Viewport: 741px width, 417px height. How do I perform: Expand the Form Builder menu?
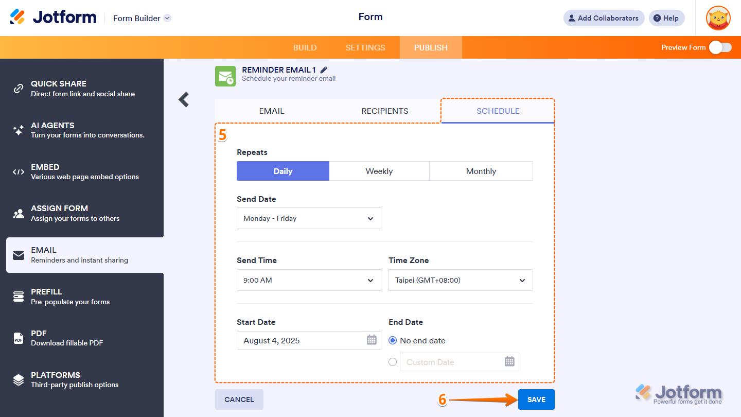click(x=142, y=18)
